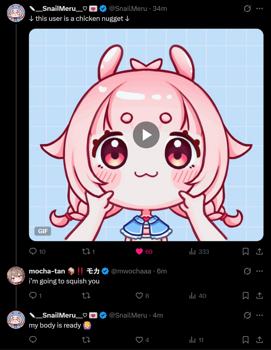The height and width of the screenshot is (350, 271).
Task: Open more menu on 'my body is ready' reply
Action: click(x=260, y=315)
